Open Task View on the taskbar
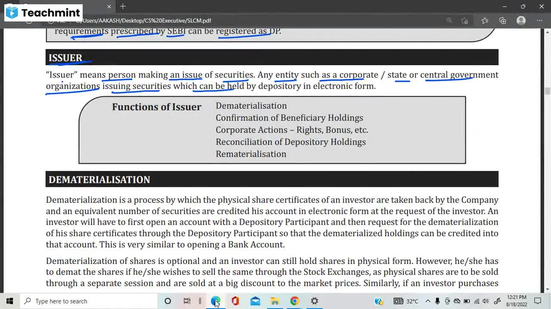 pos(187,301)
